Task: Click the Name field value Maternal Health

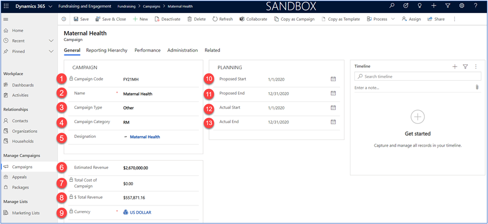Action: (138, 94)
